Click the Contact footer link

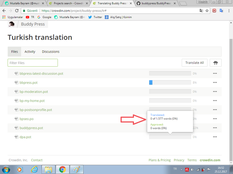(x=37, y=160)
